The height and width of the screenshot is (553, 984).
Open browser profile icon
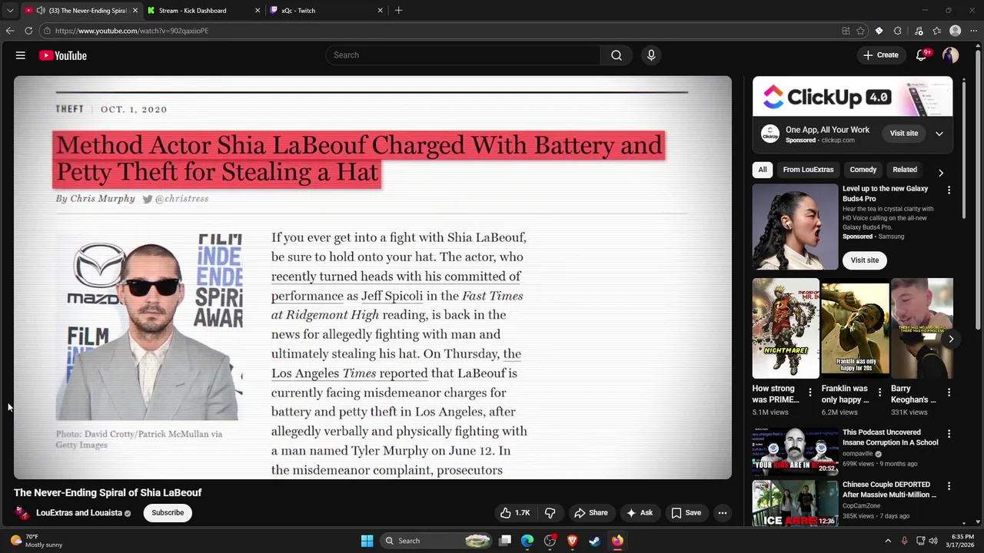tap(956, 31)
